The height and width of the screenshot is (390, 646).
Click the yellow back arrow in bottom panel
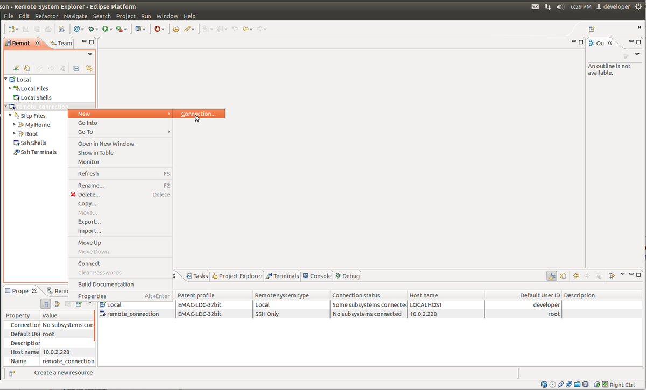[x=576, y=276]
